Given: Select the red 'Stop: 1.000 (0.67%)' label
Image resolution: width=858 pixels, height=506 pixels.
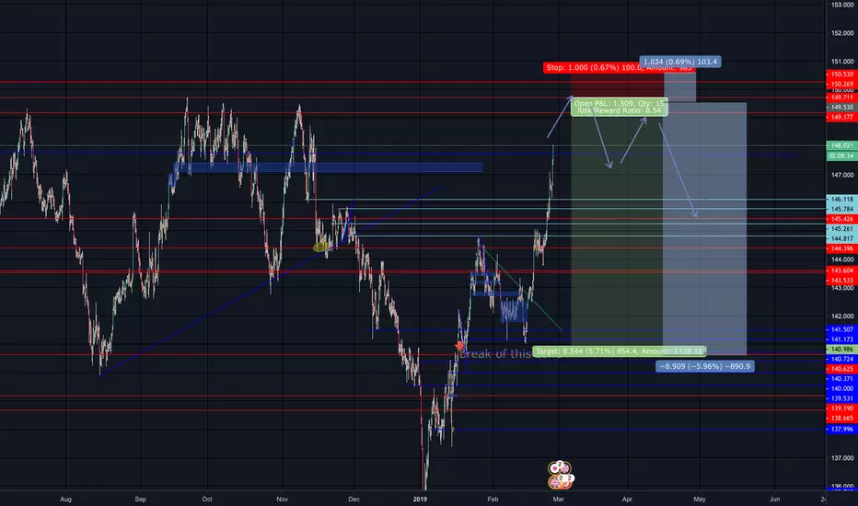Looking at the screenshot, I should 619,68.
